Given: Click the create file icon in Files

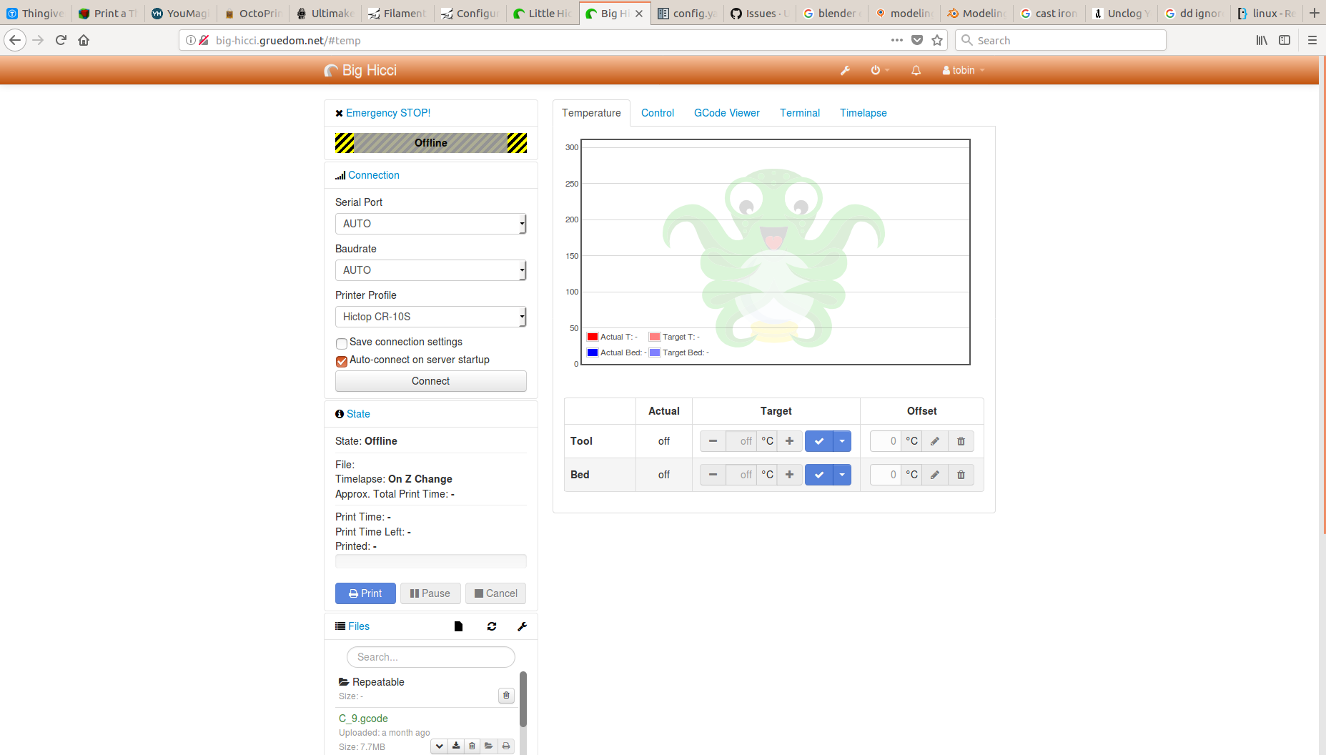Looking at the screenshot, I should tap(458, 626).
